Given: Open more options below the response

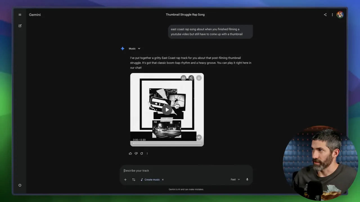Looking at the screenshot, I should click(x=147, y=153).
